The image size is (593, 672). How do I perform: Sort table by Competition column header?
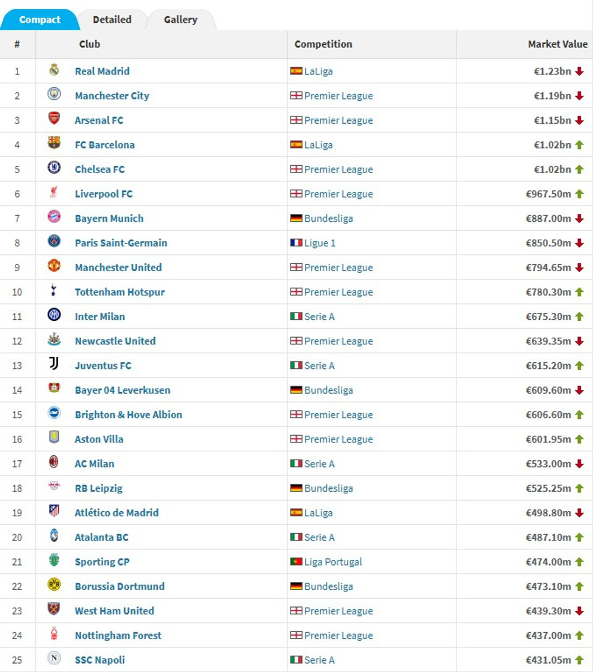pos(323,44)
